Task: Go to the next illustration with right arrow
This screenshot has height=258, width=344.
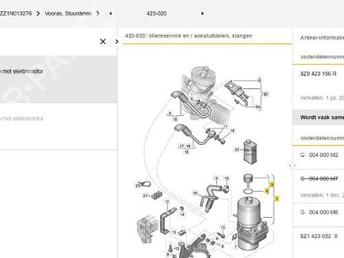Action: [202, 14]
